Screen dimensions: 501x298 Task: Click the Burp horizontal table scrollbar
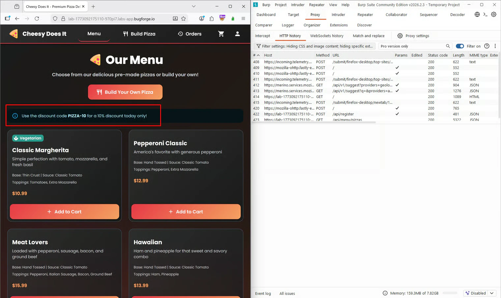click(314, 122)
